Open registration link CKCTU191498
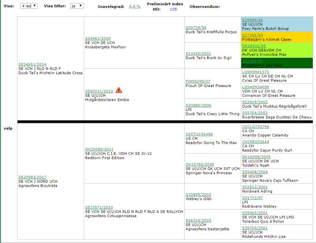Viewport: 316px width, 243px height. (x=199, y=134)
